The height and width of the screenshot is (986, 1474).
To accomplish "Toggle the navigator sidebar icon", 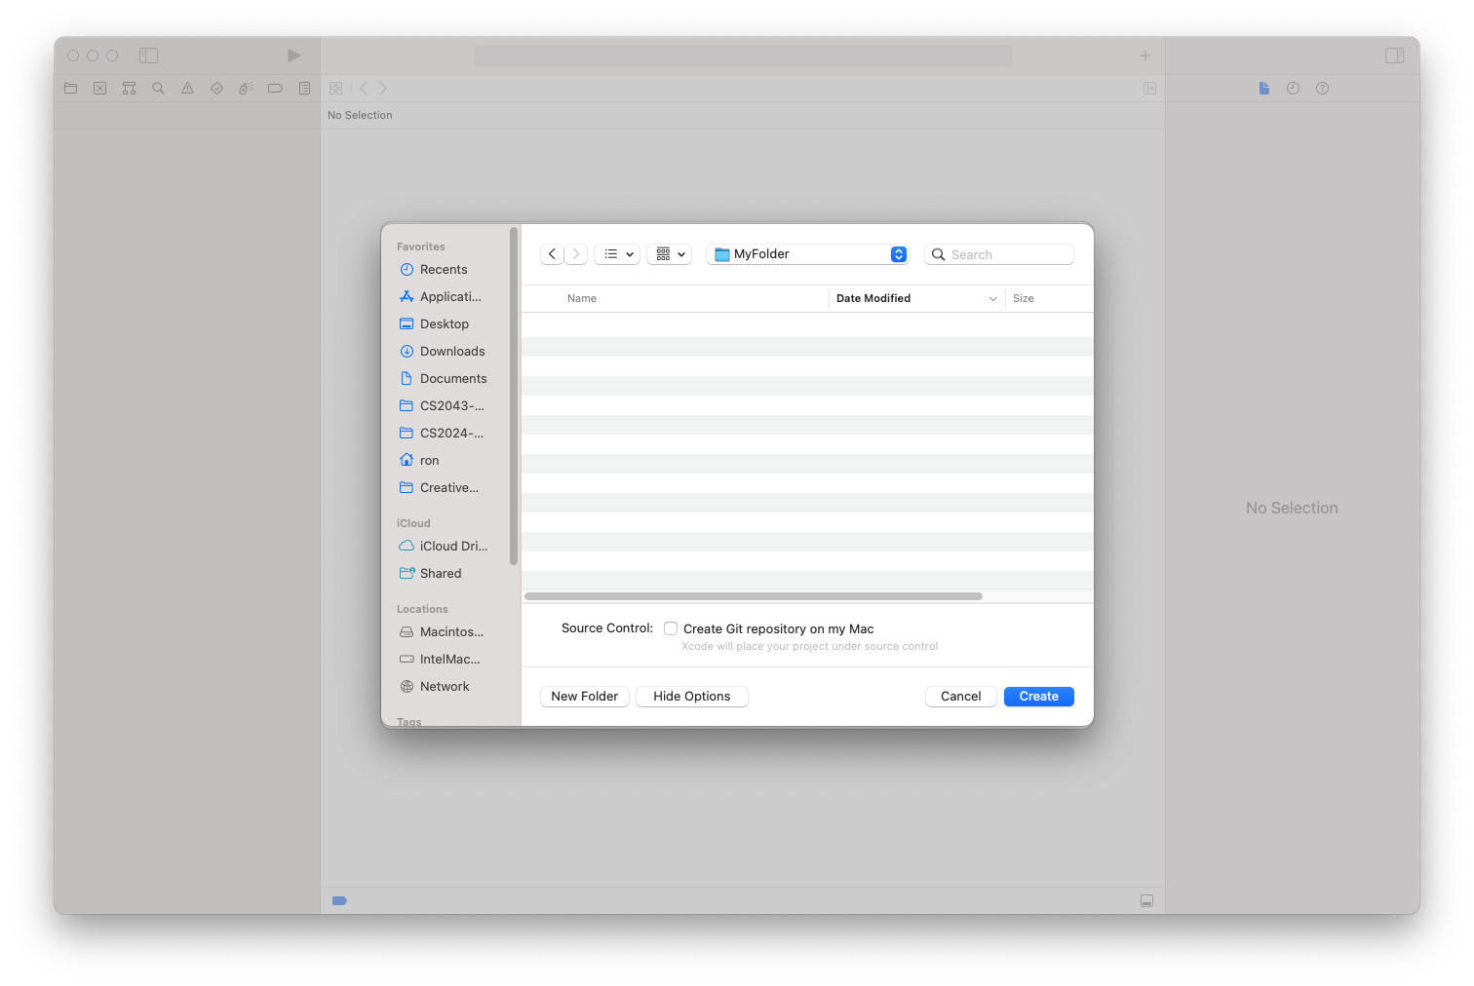I will (x=148, y=56).
